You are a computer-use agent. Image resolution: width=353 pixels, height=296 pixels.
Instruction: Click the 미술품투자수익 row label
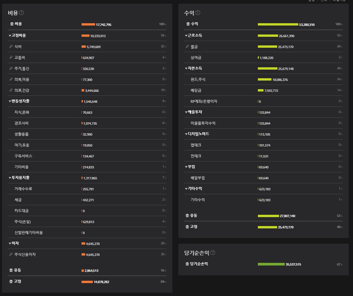(x=203, y=123)
